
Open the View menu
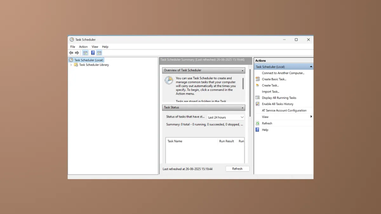coord(95,46)
